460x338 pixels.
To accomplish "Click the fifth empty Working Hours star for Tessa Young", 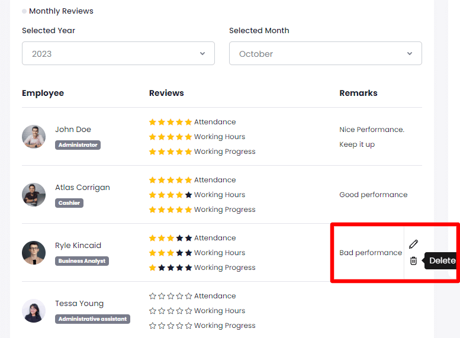I will point(188,311).
